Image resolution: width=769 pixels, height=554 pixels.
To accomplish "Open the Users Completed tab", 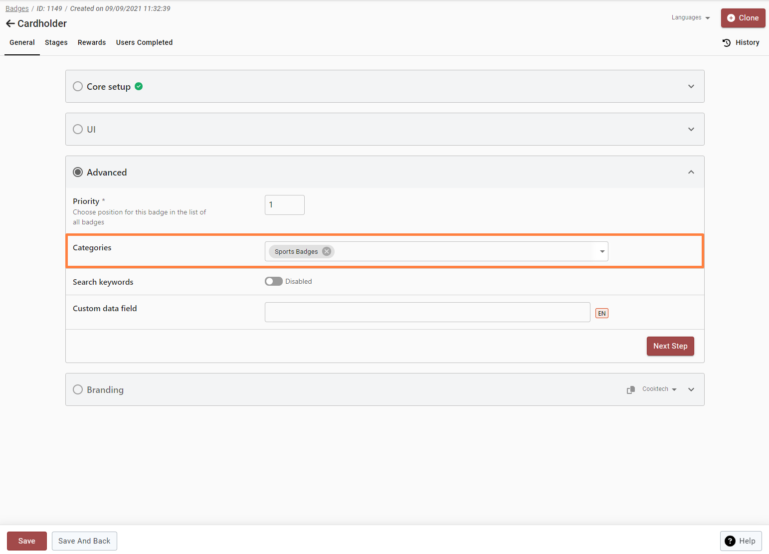I will pos(144,42).
